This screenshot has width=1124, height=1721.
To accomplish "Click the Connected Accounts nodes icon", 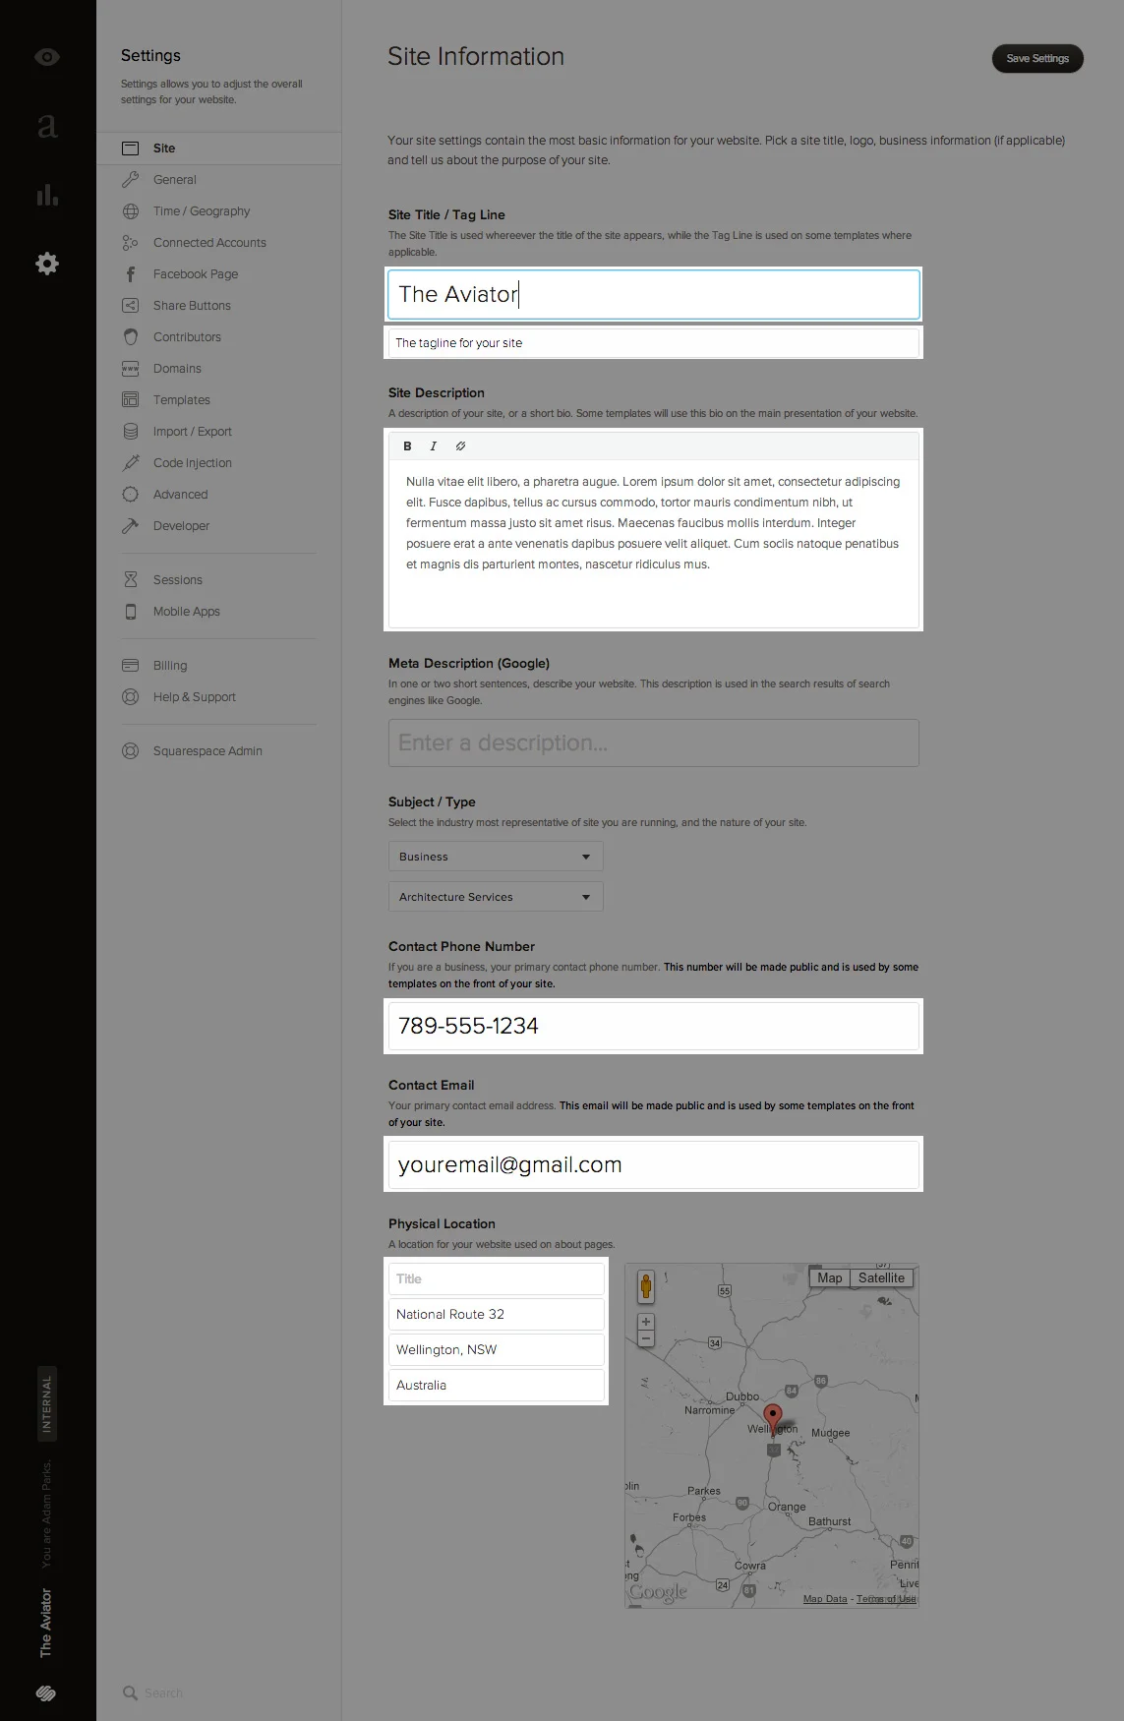I will 130,243.
